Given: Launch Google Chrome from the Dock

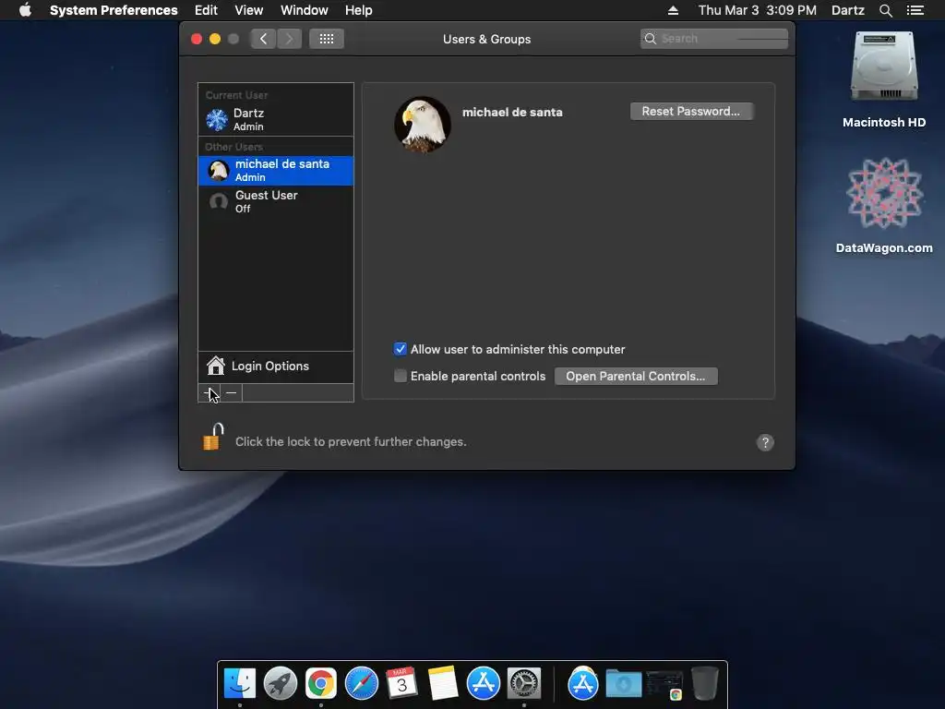Looking at the screenshot, I should point(320,684).
